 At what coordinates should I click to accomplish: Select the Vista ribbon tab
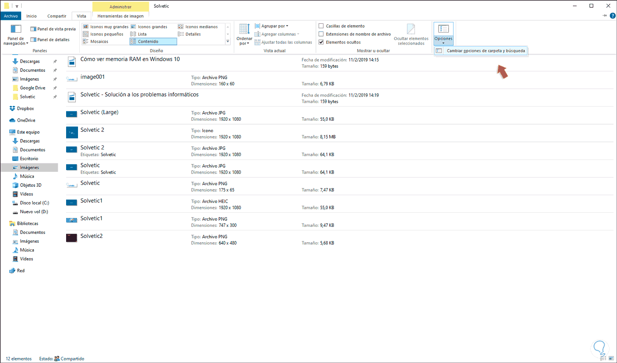coord(82,16)
